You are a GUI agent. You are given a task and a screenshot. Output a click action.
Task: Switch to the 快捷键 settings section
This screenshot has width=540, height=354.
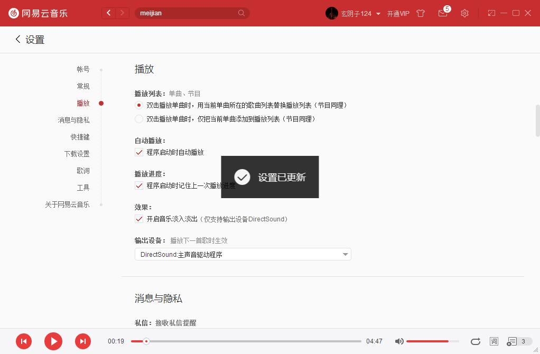[79, 137]
